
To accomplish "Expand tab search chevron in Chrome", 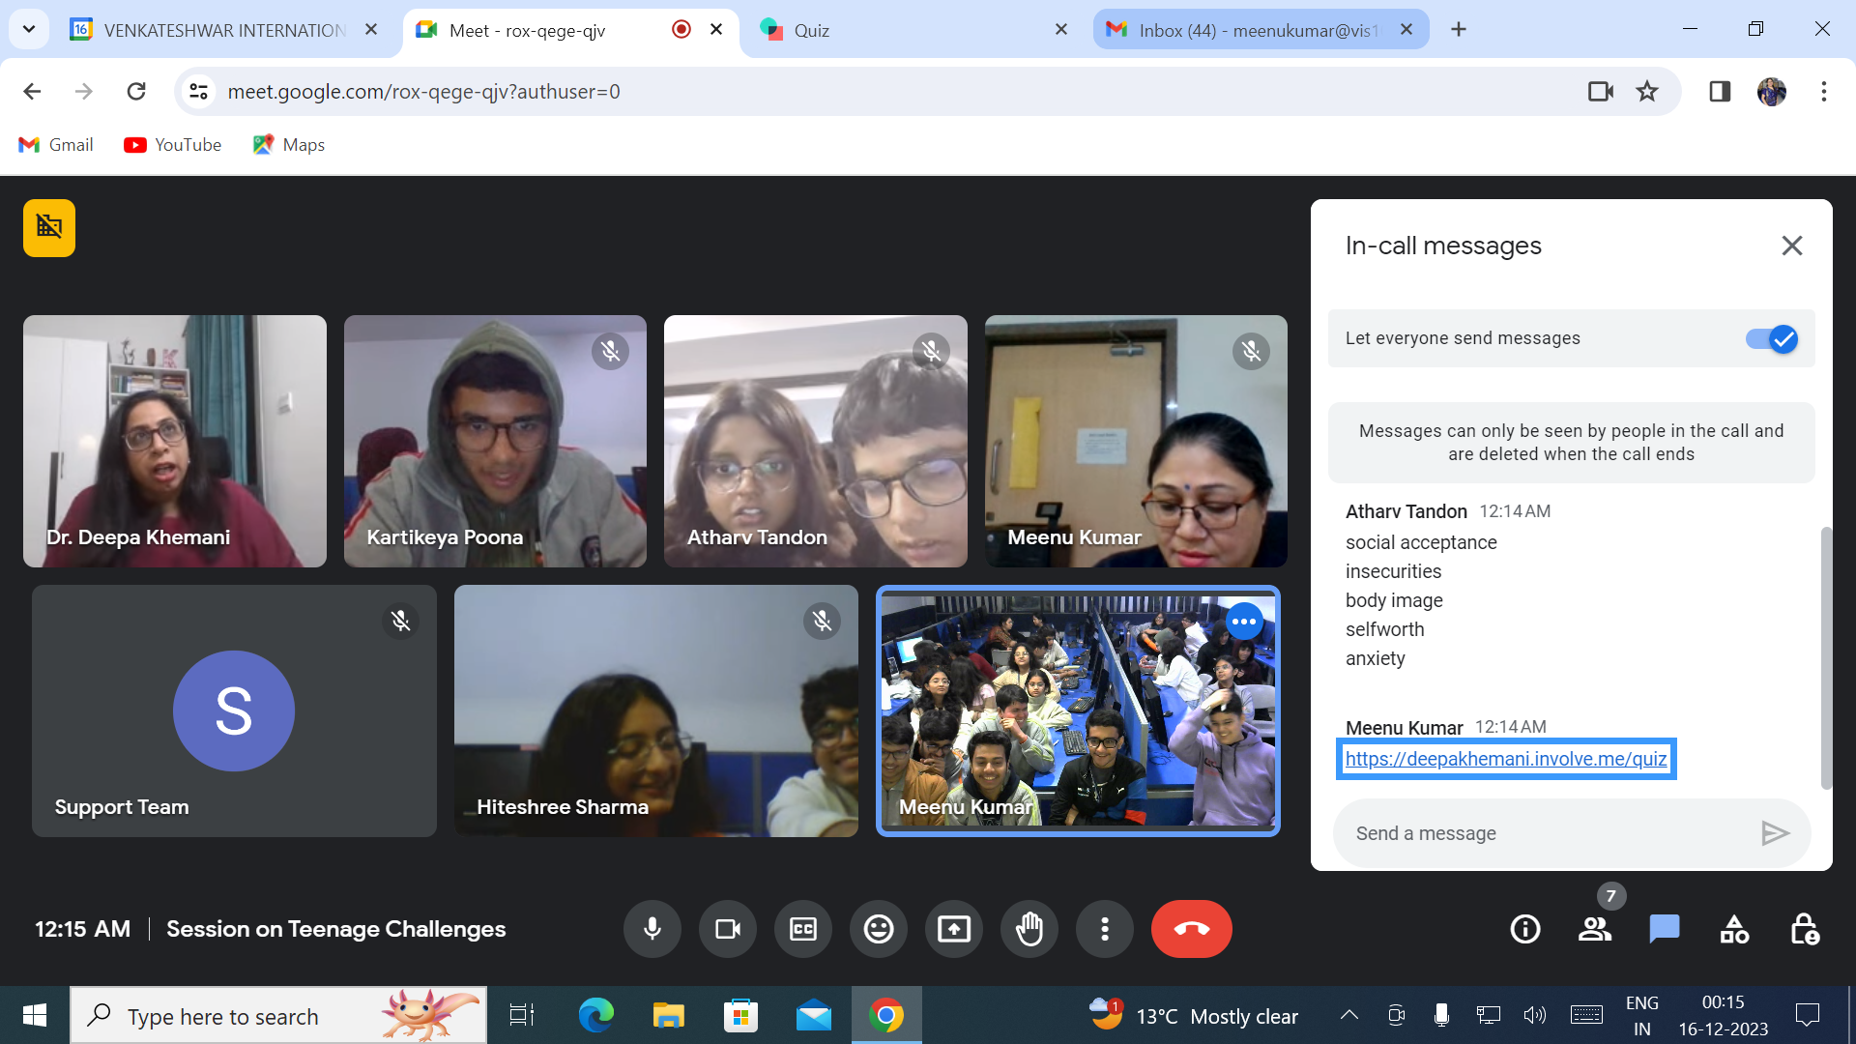I will tap(29, 29).
